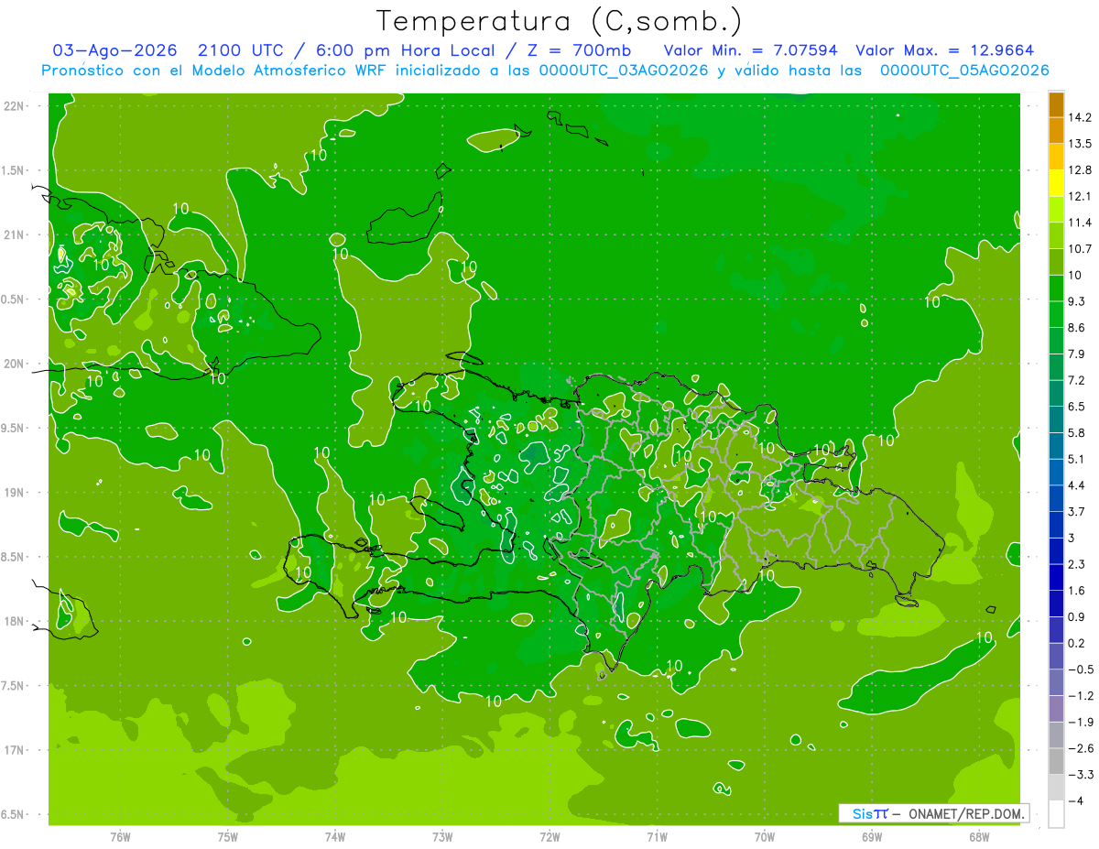Click the '72W' longitude label
The width and height of the screenshot is (1099, 849).
pyautogui.click(x=549, y=837)
